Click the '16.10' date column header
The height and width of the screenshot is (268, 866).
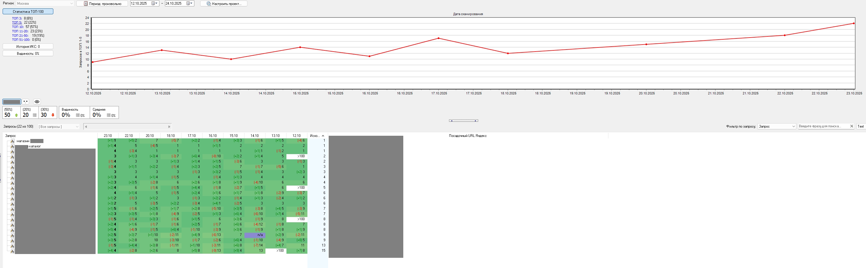213,136
